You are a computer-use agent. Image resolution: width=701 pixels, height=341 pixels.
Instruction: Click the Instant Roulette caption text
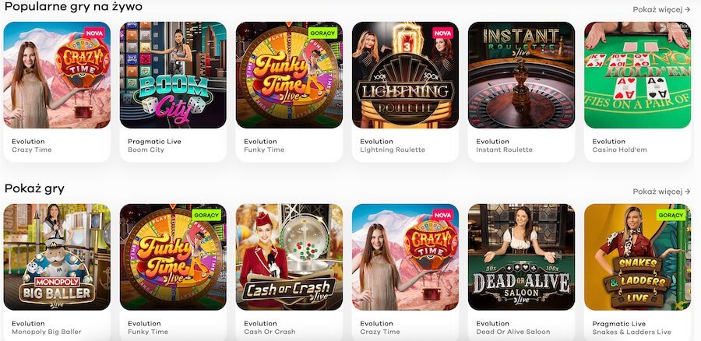[x=504, y=149]
